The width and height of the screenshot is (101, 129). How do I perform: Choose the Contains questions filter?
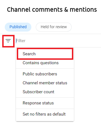point(45,63)
